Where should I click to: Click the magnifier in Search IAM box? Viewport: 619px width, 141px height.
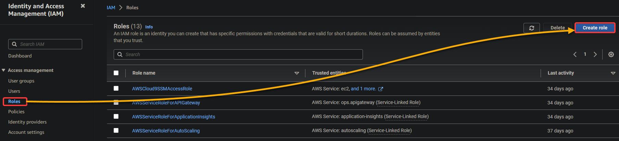tap(14, 44)
